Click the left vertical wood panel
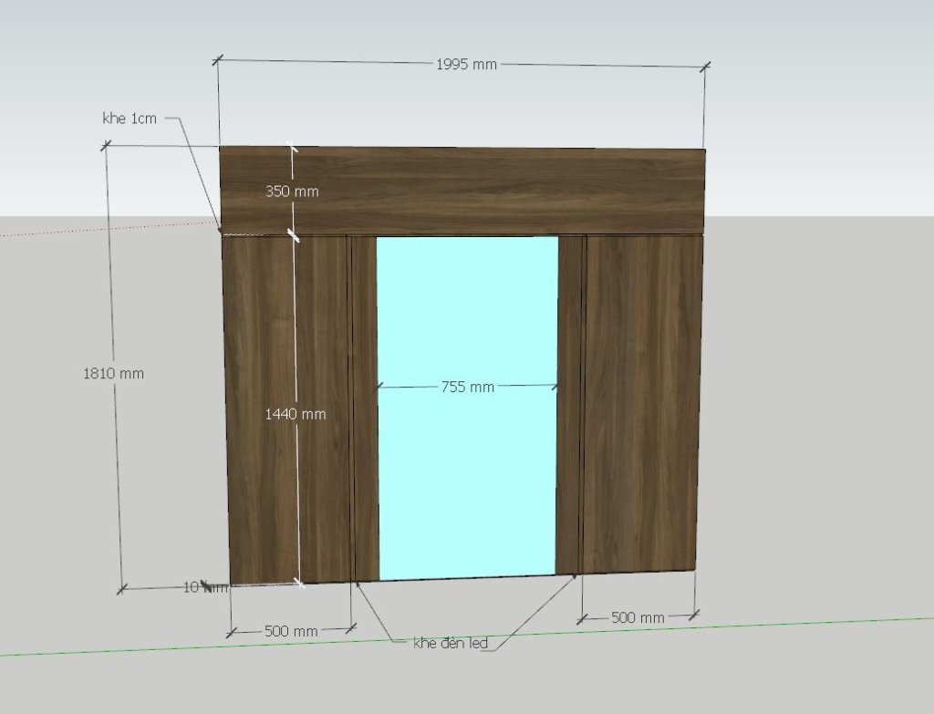The image size is (934, 714). coord(287,409)
